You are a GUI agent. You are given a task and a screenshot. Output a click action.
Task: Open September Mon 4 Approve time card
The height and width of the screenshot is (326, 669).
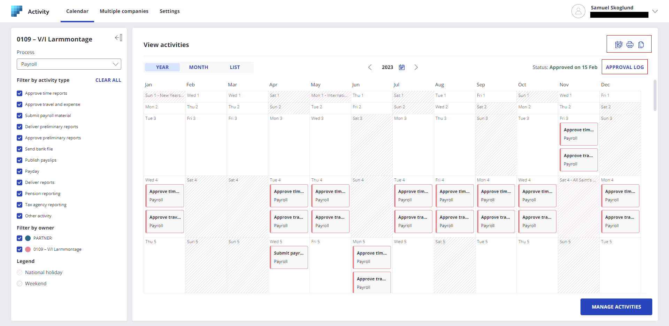tap(496, 196)
